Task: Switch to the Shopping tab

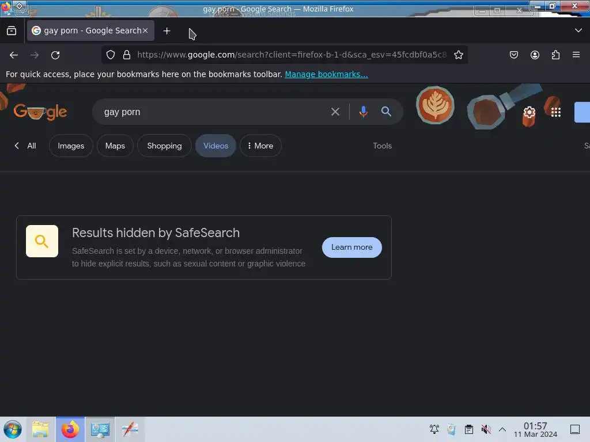Action: click(x=164, y=146)
